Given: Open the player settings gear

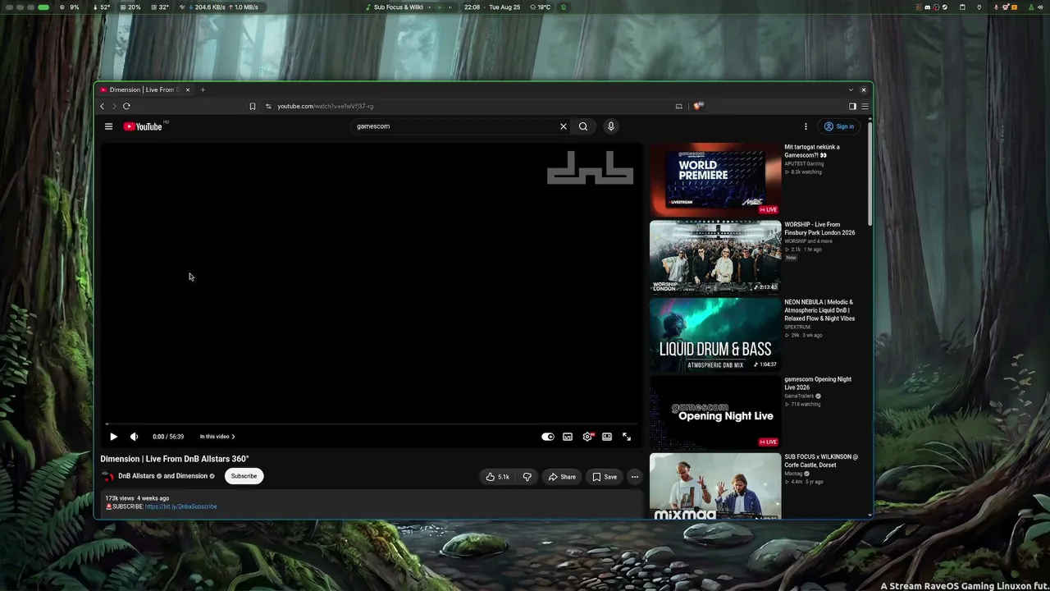Looking at the screenshot, I should pos(587,437).
